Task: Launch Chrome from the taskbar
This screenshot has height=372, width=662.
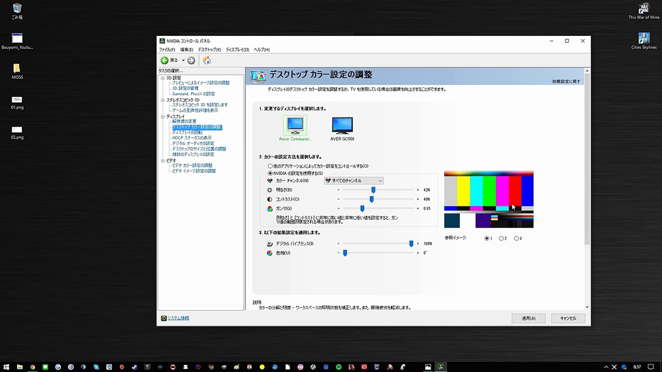Action: [32, 367]
